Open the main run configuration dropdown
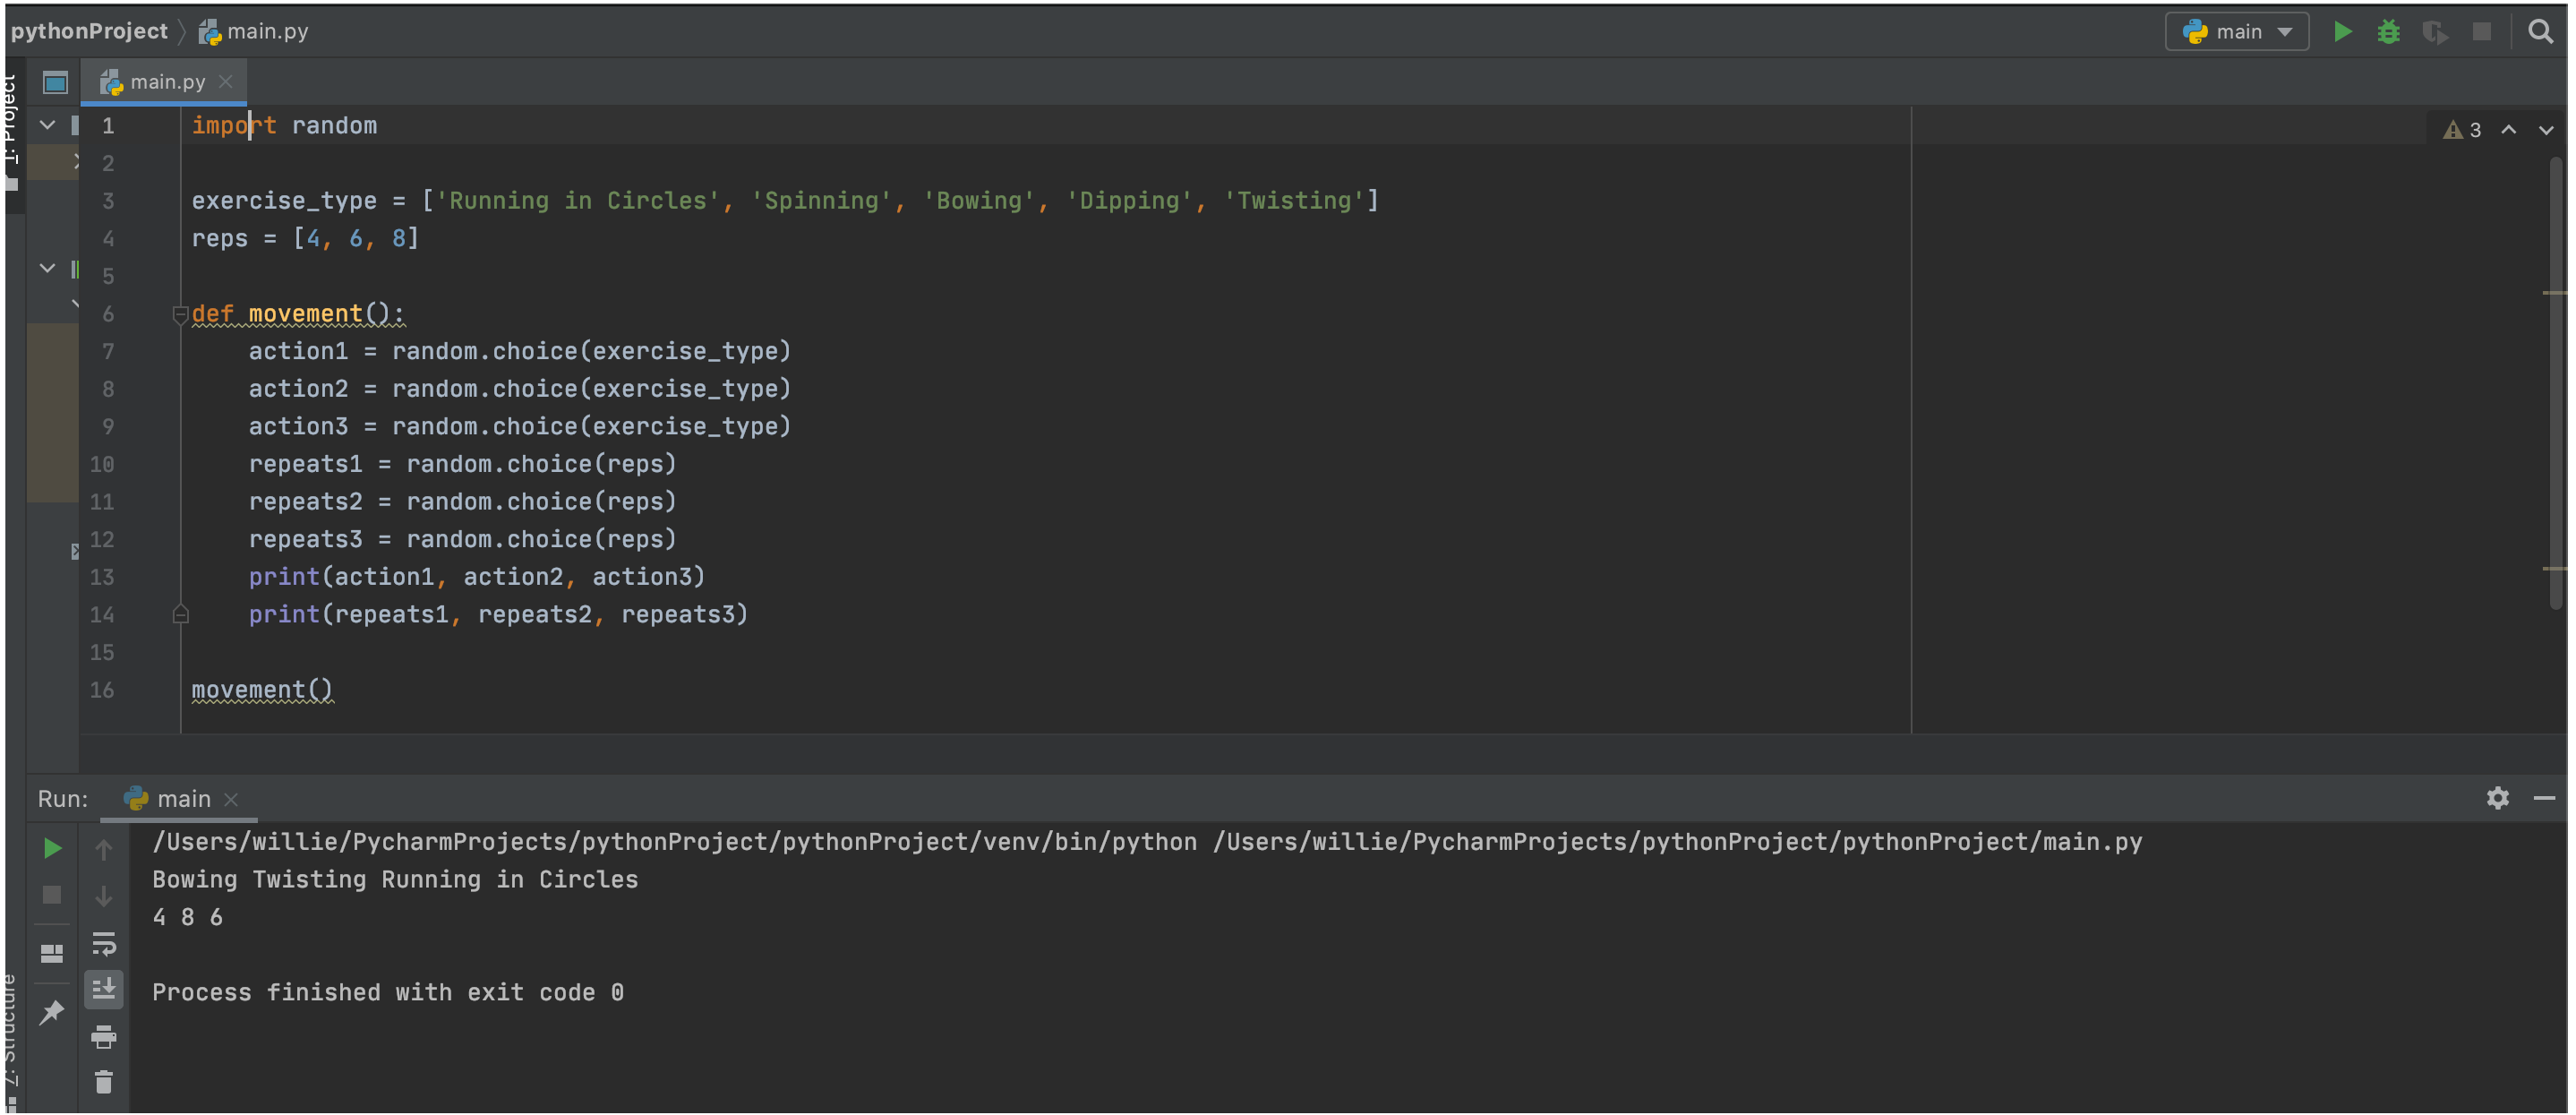Screen dimensions: 2576x1115 2236,32
